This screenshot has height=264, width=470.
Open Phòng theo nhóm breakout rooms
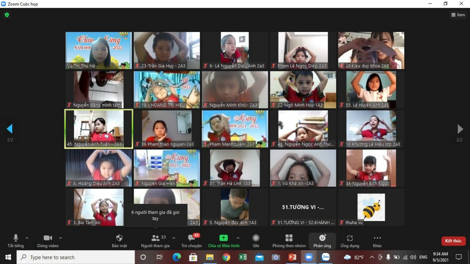point(289,238)
